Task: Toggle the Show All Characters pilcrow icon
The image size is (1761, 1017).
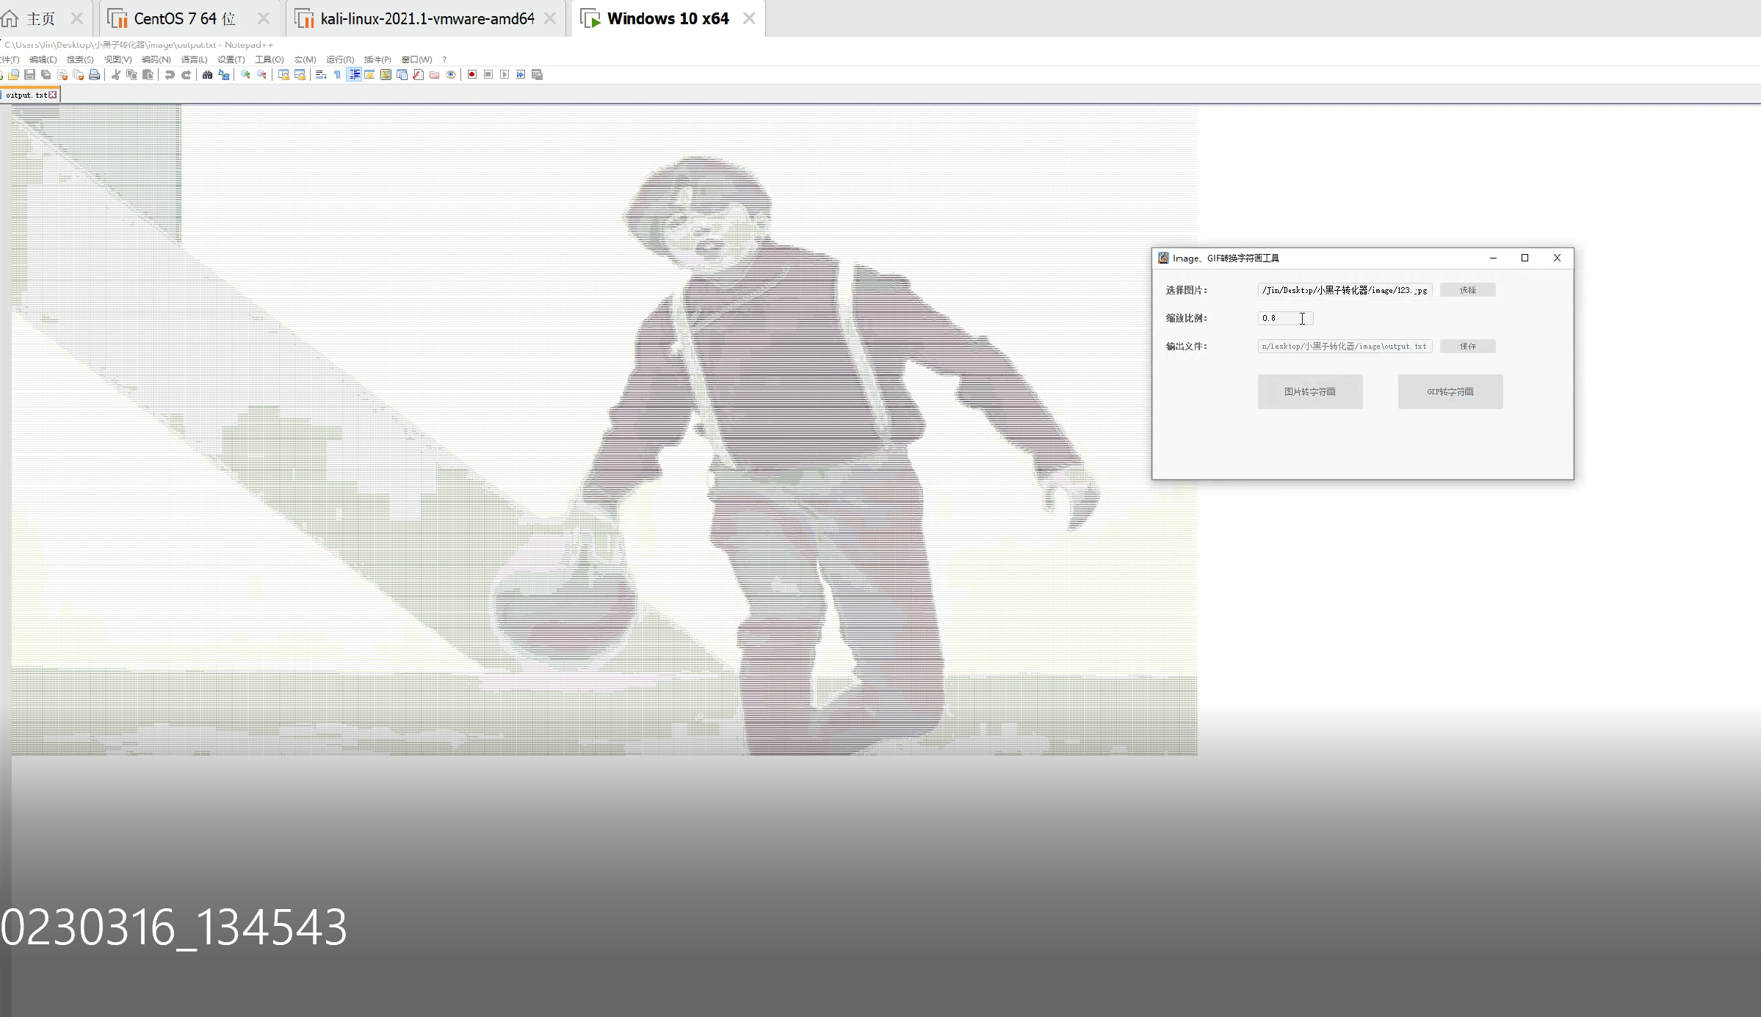Action: (x=337, y=75)
